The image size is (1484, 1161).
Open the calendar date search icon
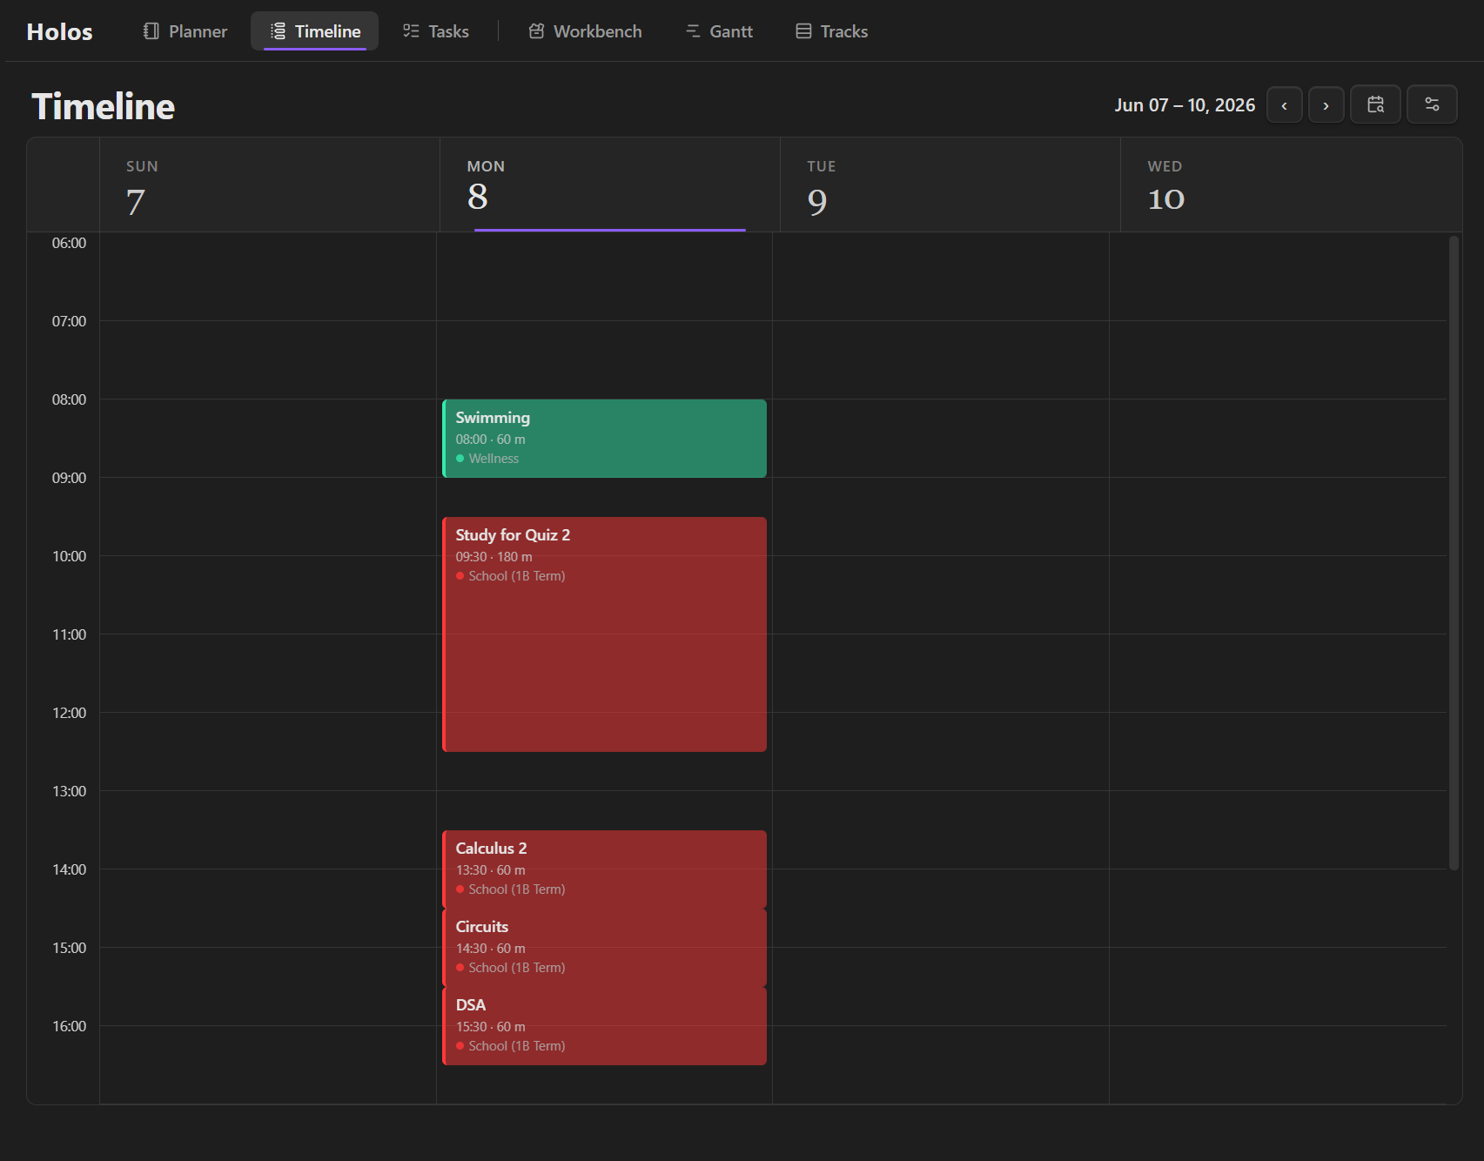[x=1375, y=104]
